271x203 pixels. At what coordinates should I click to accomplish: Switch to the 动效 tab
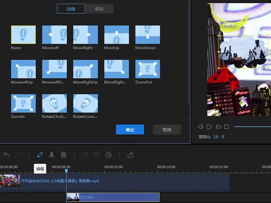tap(71, 9)
